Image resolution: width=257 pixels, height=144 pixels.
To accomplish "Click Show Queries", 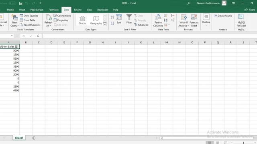I will coord(29,16).
